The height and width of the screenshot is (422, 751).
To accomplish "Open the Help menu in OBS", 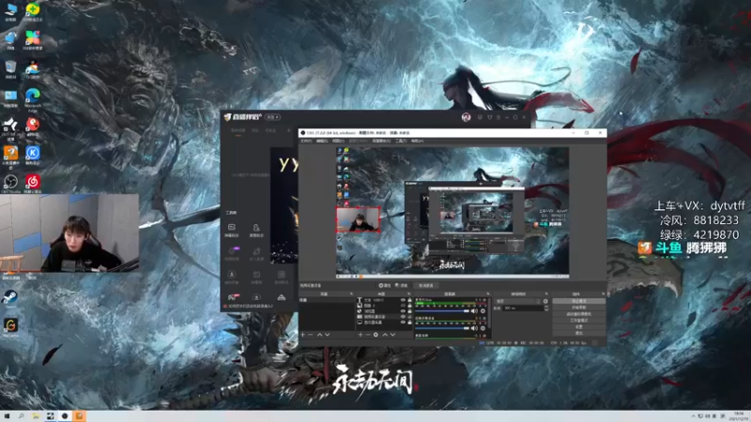I will [x=417, y=141].
